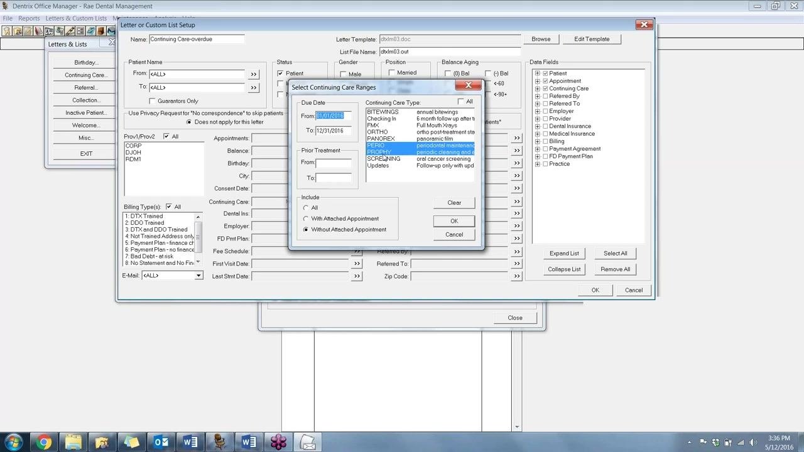
Task: Expand the Patient node in Data Fields
Action: 538,73
